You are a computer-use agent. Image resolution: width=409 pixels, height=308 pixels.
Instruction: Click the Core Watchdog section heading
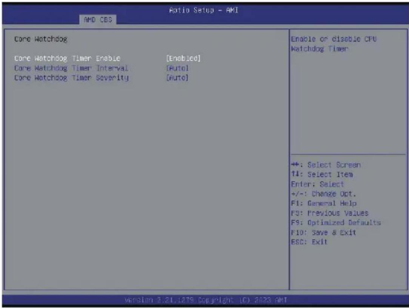tap(41, 39)
